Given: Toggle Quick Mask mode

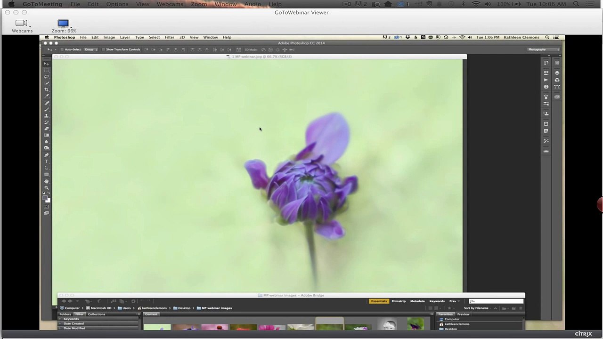Looking at the screenshot, I should [47, 207].
